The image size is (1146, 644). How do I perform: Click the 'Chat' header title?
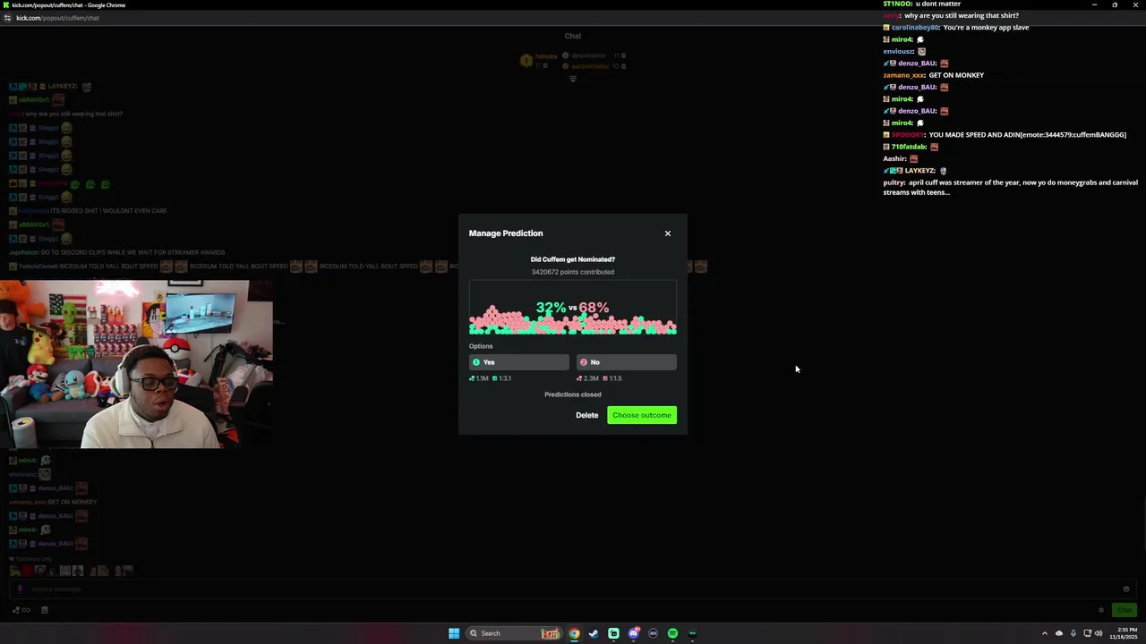573,36
